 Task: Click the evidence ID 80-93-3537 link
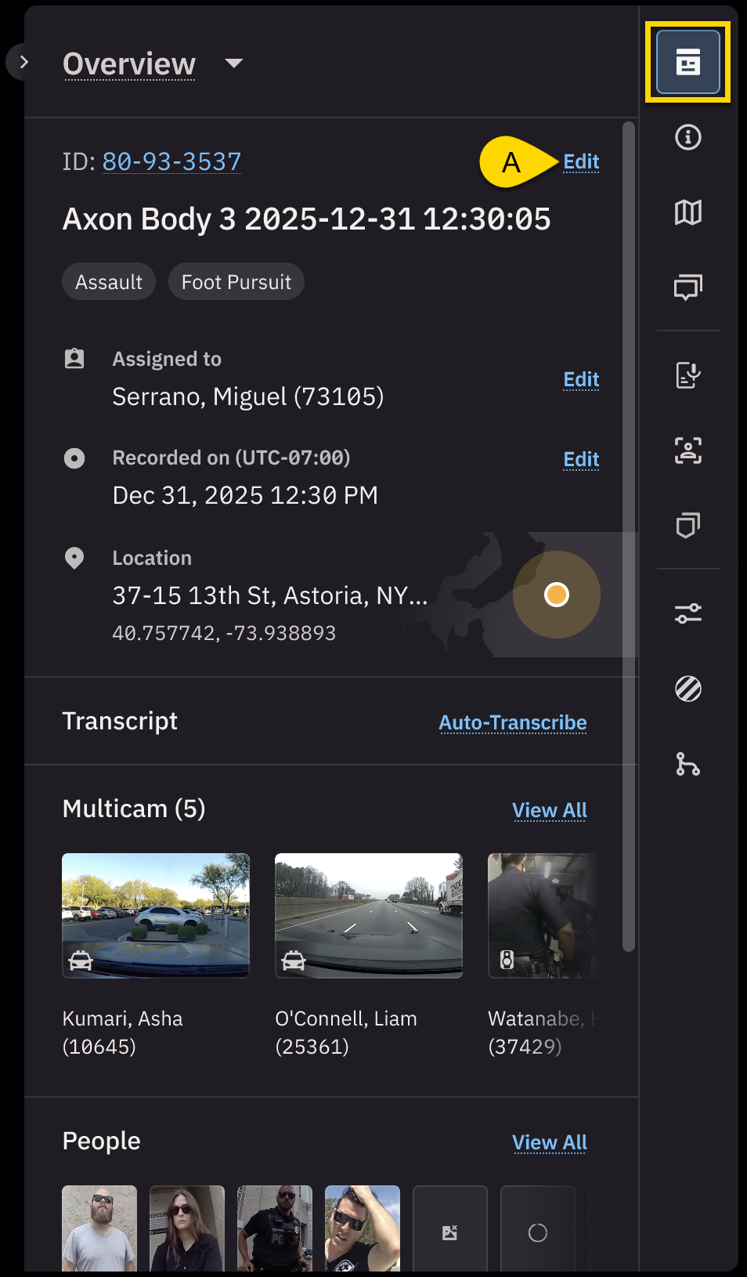pos(171,161)
